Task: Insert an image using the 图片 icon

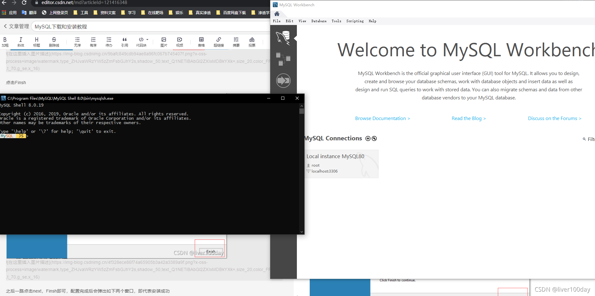Action: (x=163, y=42)
